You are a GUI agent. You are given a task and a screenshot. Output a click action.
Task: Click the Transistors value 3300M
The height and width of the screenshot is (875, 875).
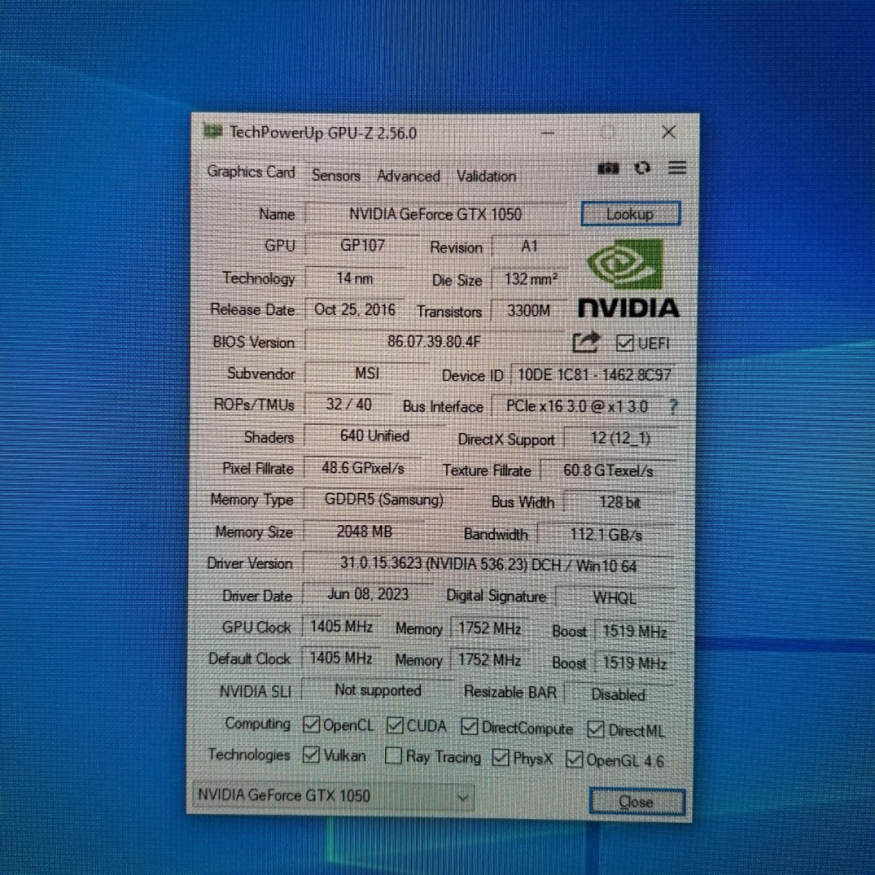529,311
